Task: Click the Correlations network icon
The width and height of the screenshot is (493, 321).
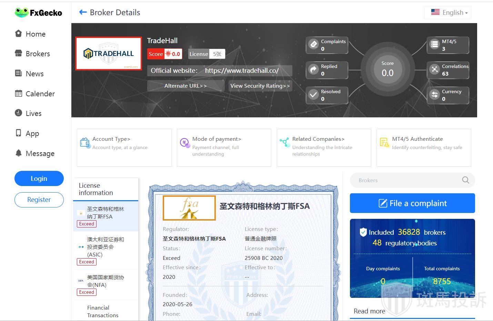Action: [x=434, y=70]
